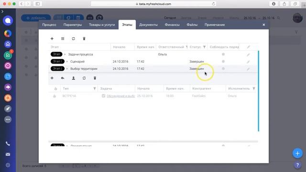The width and height of the screenshot is (306, 172).
Task: Click the assign person icon
Action: point(73,78)
